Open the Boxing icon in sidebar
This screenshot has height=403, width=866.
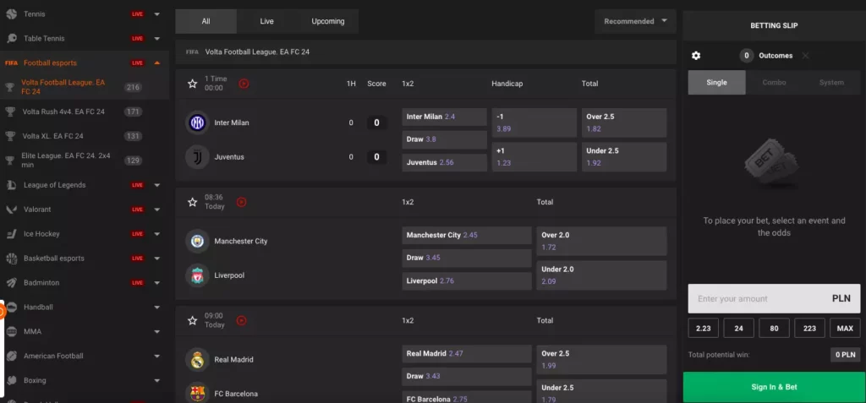click(12, 380)
